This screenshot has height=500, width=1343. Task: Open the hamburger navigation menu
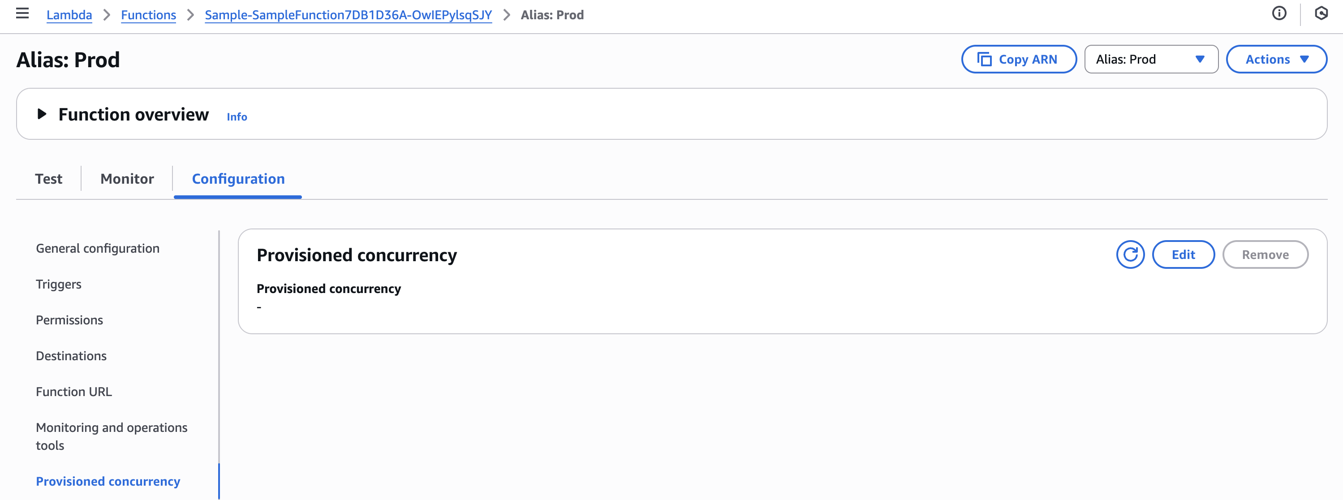22,13
